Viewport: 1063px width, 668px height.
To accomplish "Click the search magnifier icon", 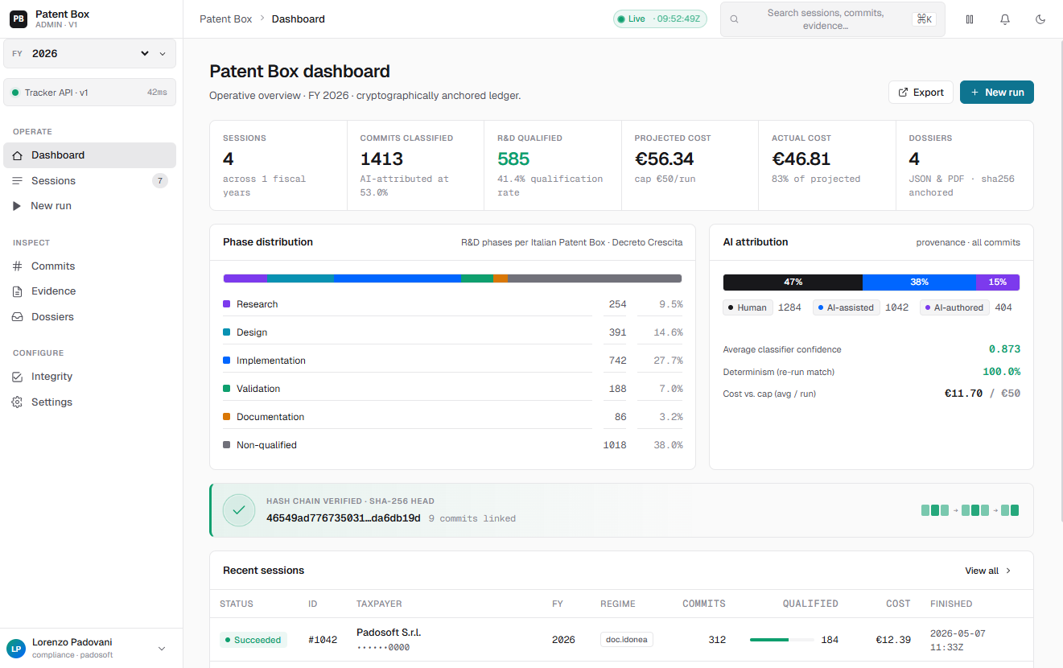I will coord(734,19).
